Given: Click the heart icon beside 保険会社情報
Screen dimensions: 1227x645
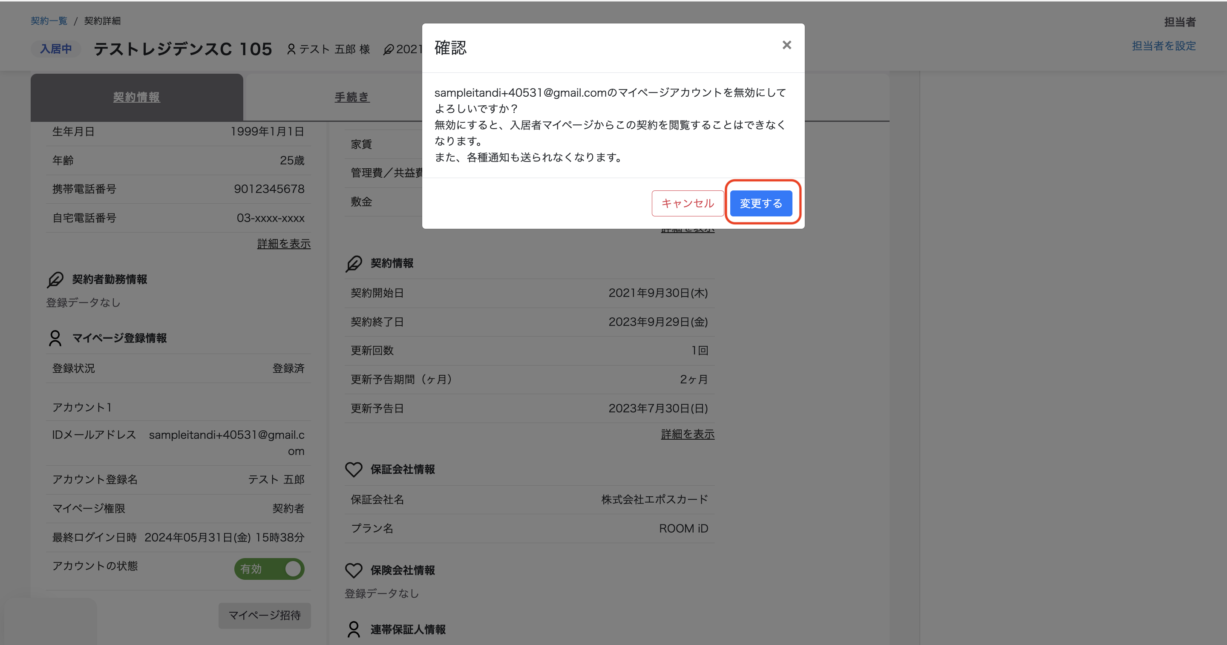Looking at the screenshot, I should (x=354, y=570).
